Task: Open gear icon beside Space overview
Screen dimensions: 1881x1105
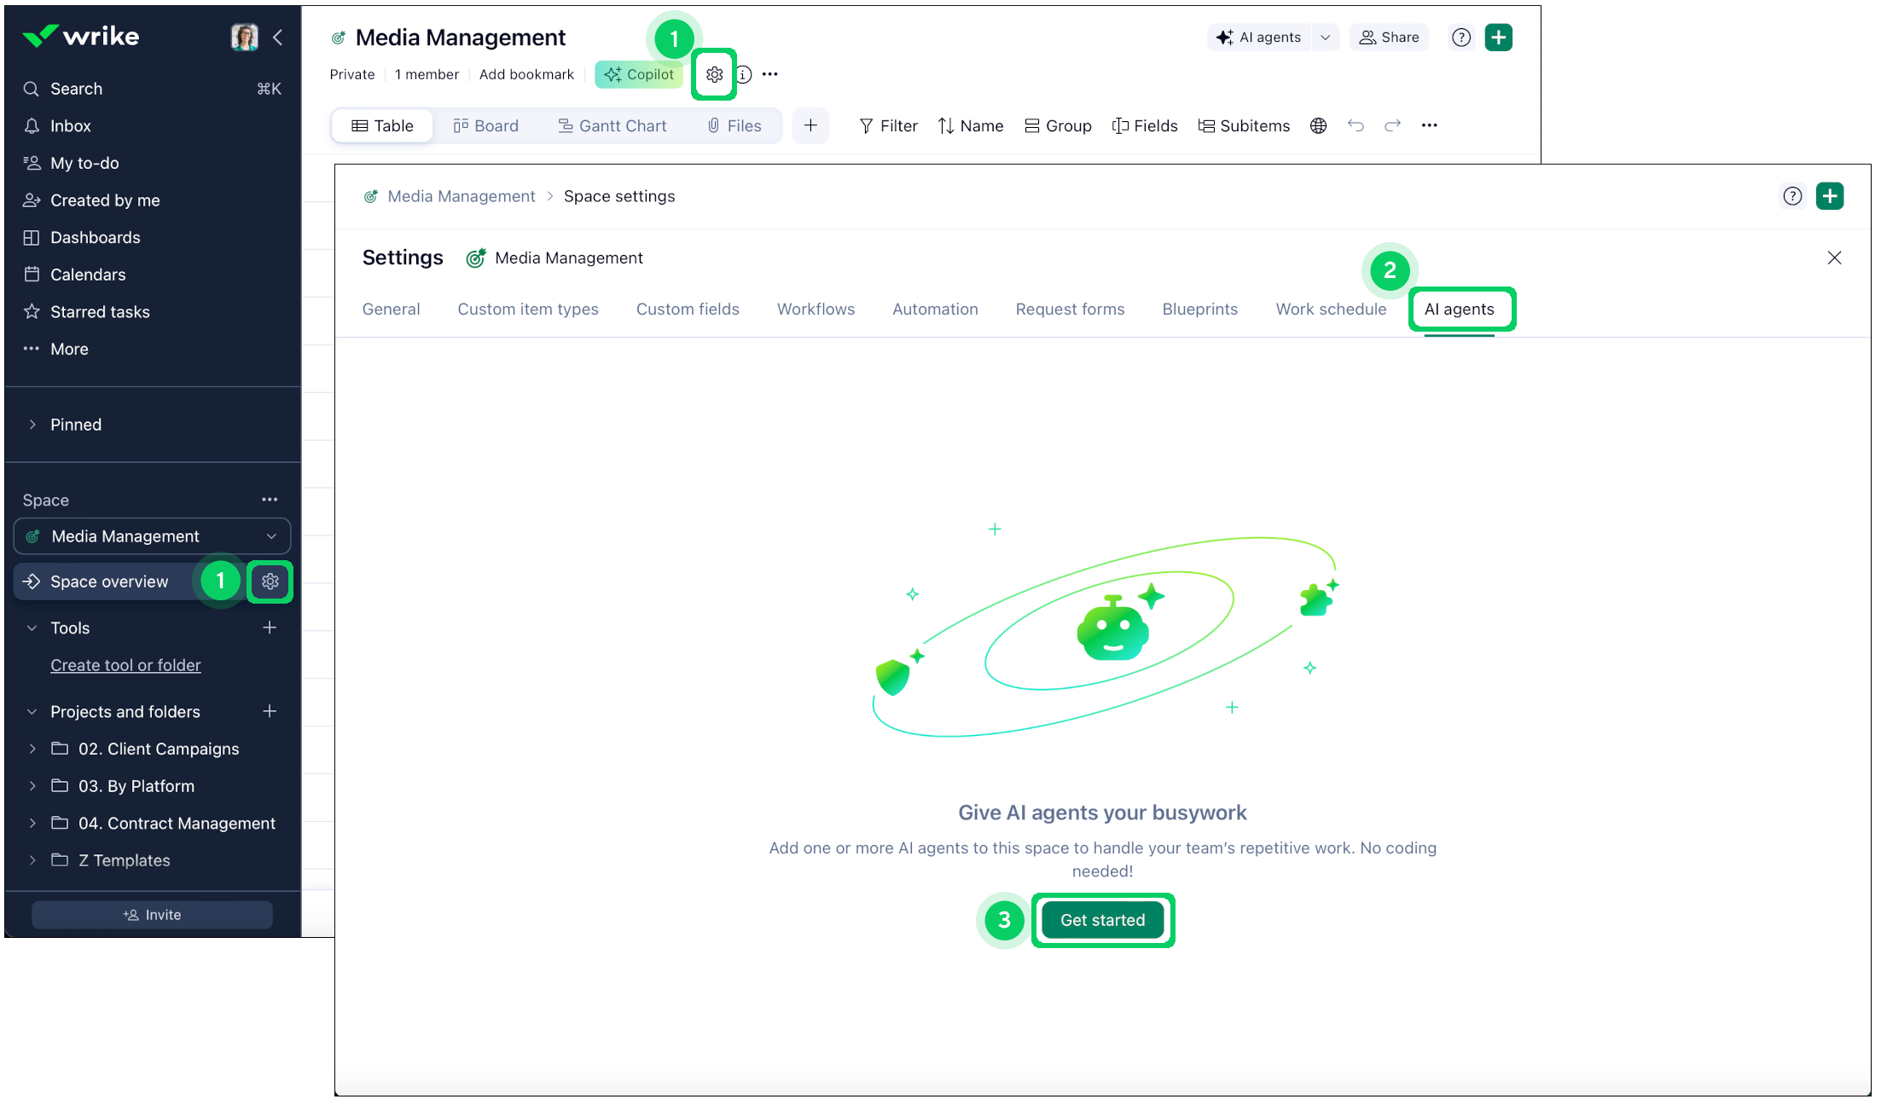Action: (x=270, y=581)
